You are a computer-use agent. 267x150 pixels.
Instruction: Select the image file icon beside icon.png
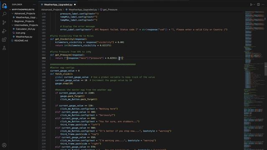(14, 33)
